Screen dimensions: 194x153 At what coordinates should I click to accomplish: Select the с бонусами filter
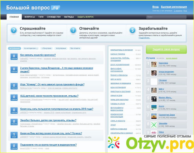47,48
